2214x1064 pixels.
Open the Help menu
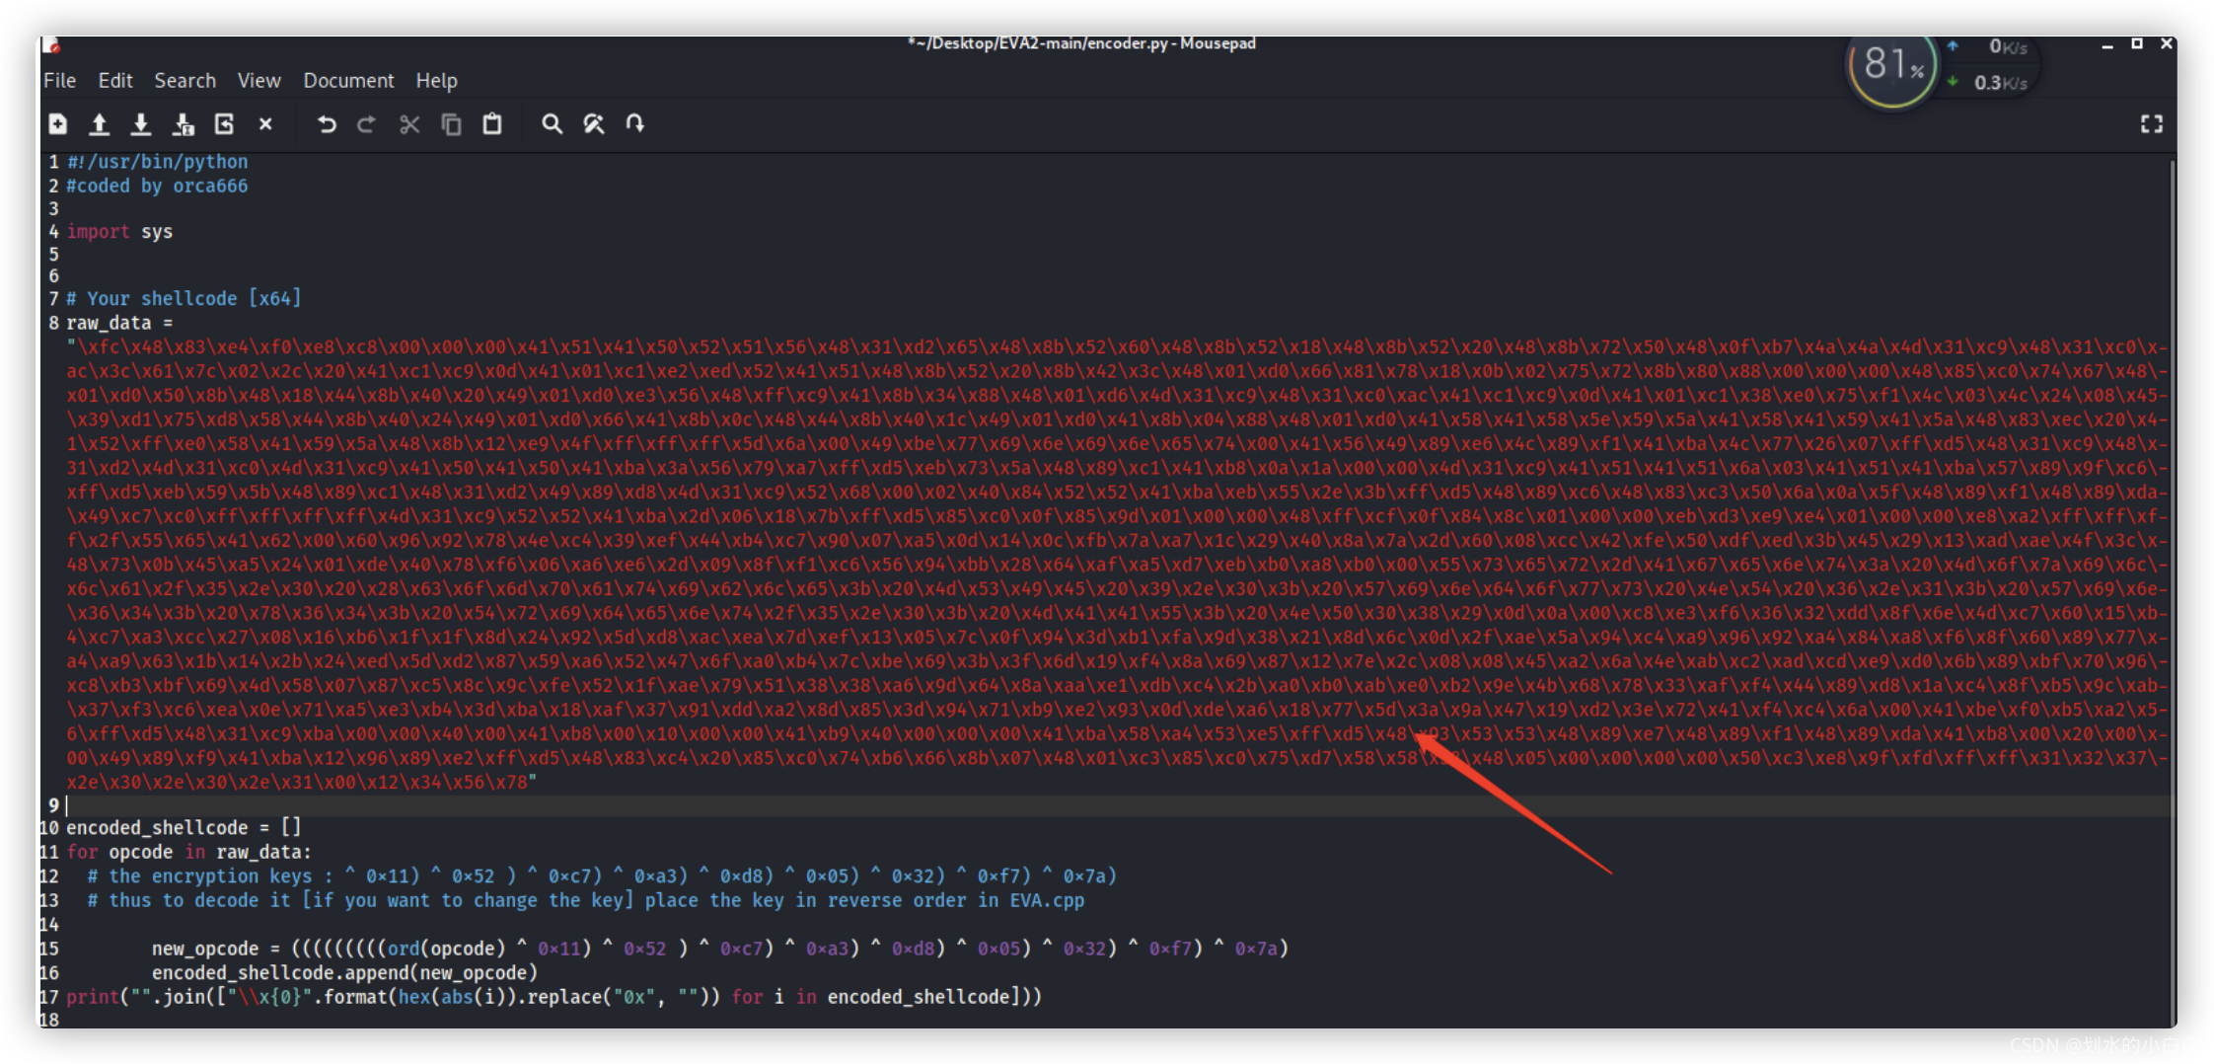click(x=436, y=80)
